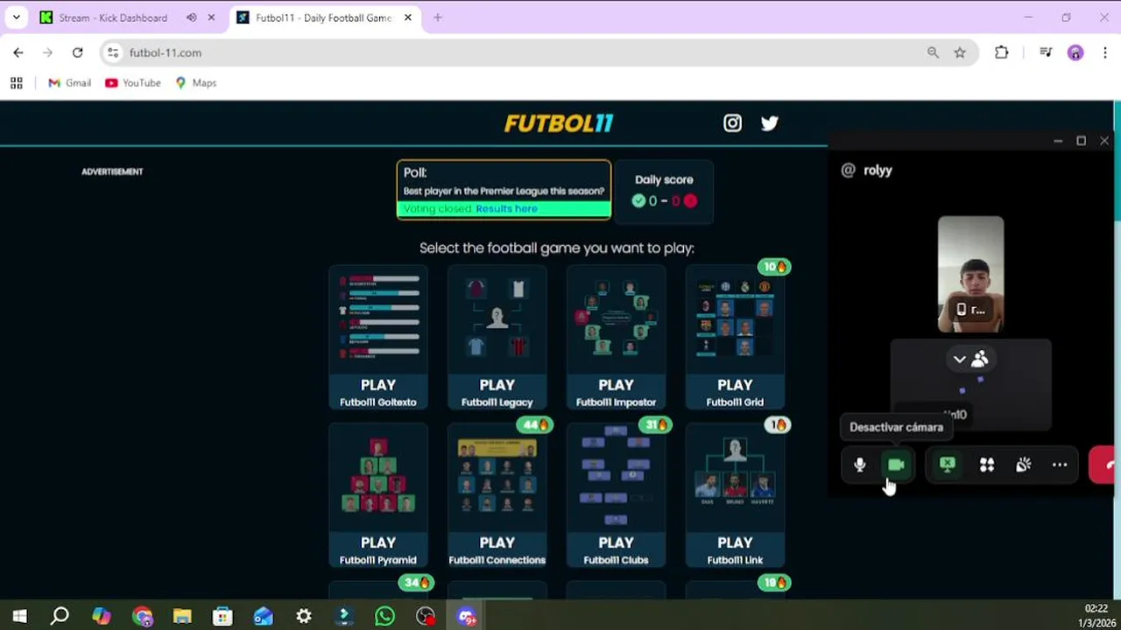Open Futbol11 Instagram page icon

coord(732,123)
